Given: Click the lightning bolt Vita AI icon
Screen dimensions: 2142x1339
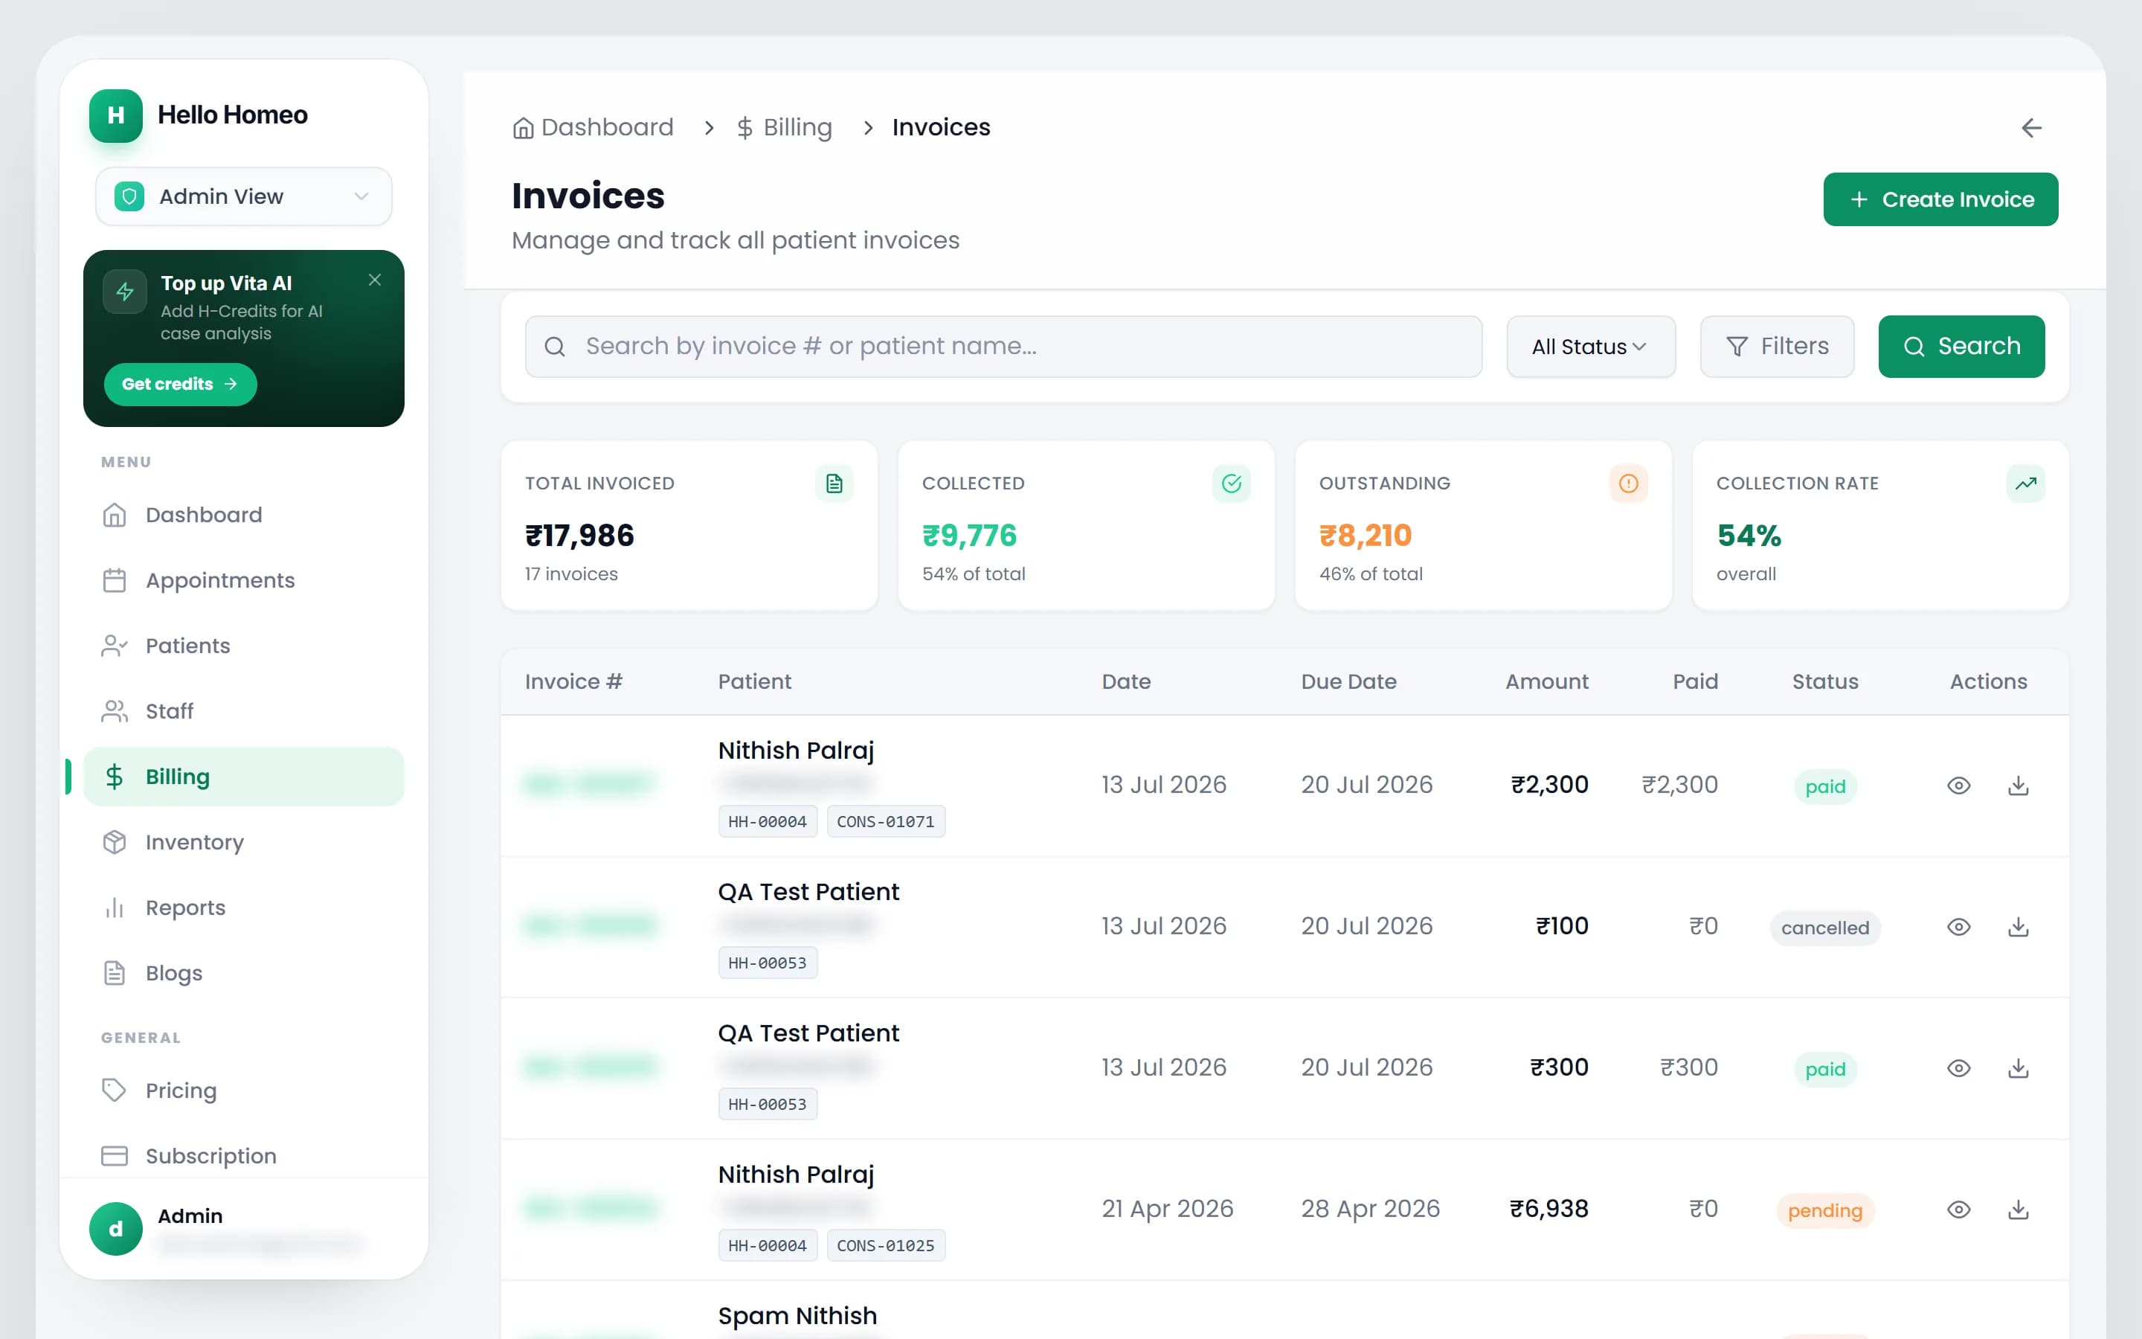Looking at the screenshot, I should click(125, 292).
